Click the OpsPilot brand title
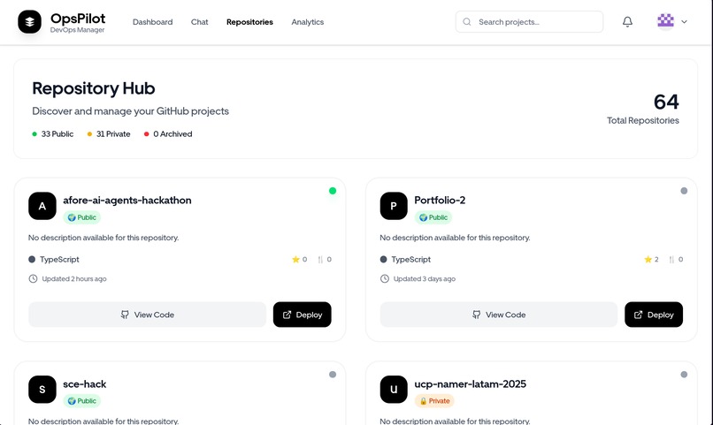Image resolution: width=713 pixels, height=425 pixels. click(78, 19)
